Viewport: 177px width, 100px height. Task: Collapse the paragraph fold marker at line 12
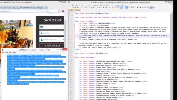(74, 43)
